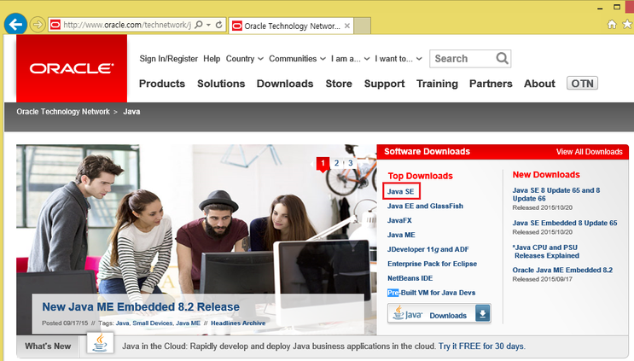
Task: Open a new blank browser tab
Action: point(363,26)
